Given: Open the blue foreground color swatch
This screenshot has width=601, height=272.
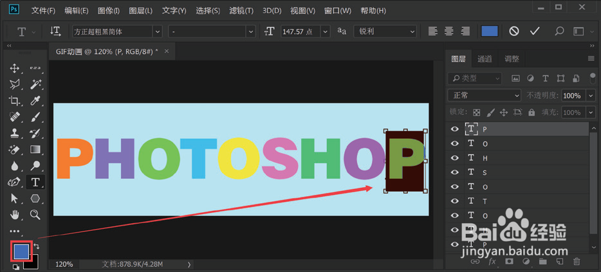Looking at the screenshot, I should coord(21,251).
